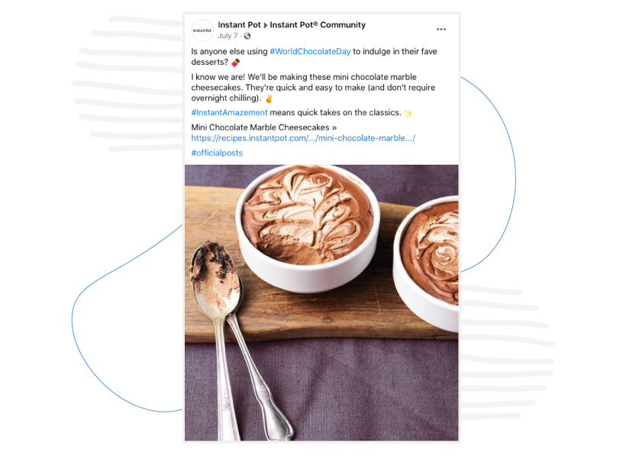Click the chocolate bar emoji
The width and height of the screenshot is (626, 459).
point(236,63)
